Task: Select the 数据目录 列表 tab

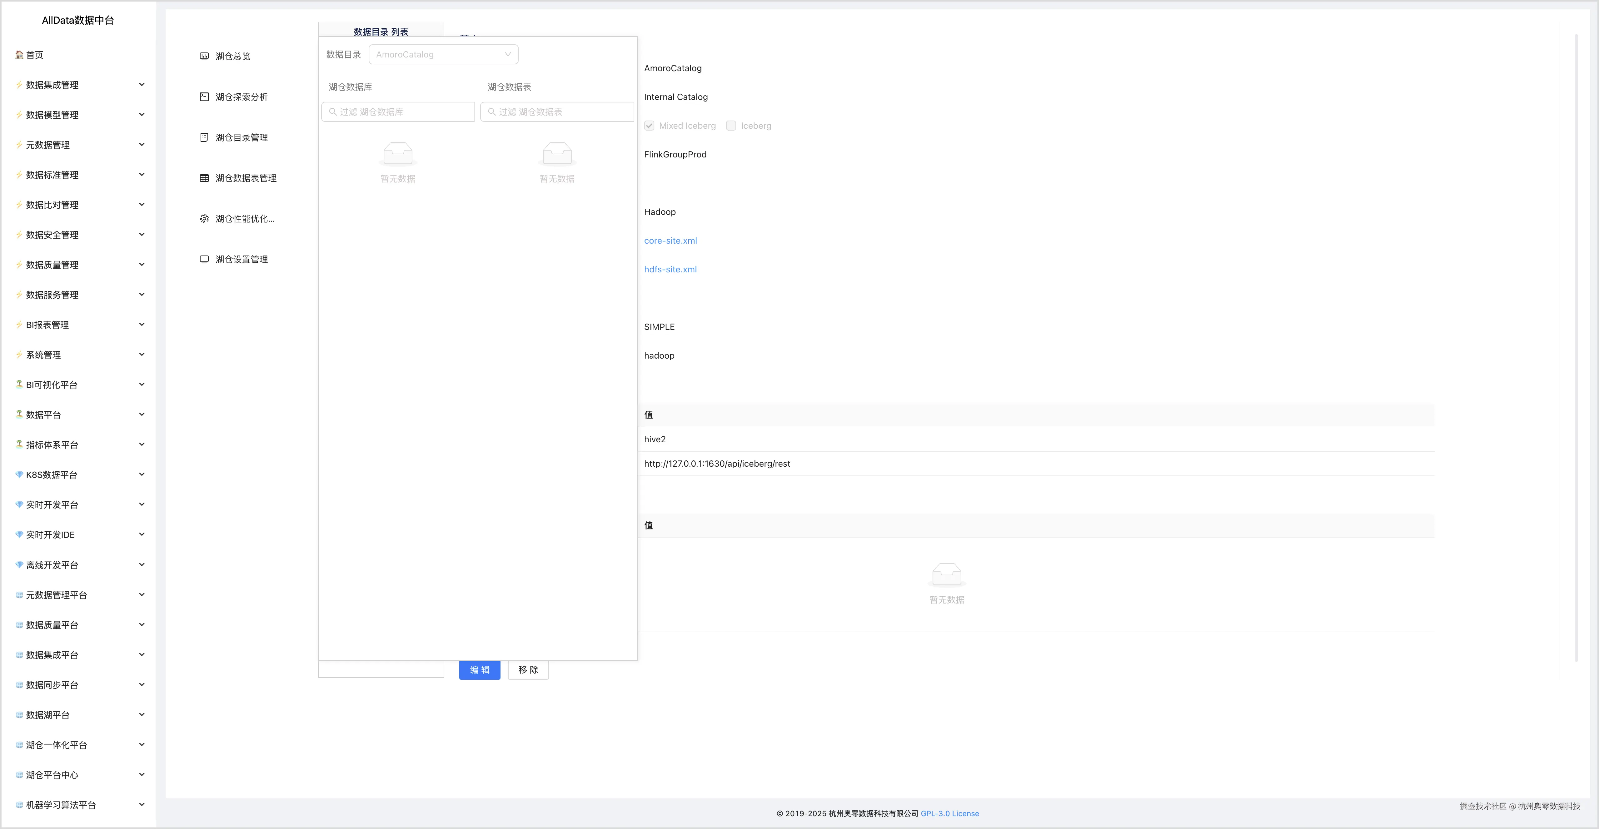Action: coord(381,32)
